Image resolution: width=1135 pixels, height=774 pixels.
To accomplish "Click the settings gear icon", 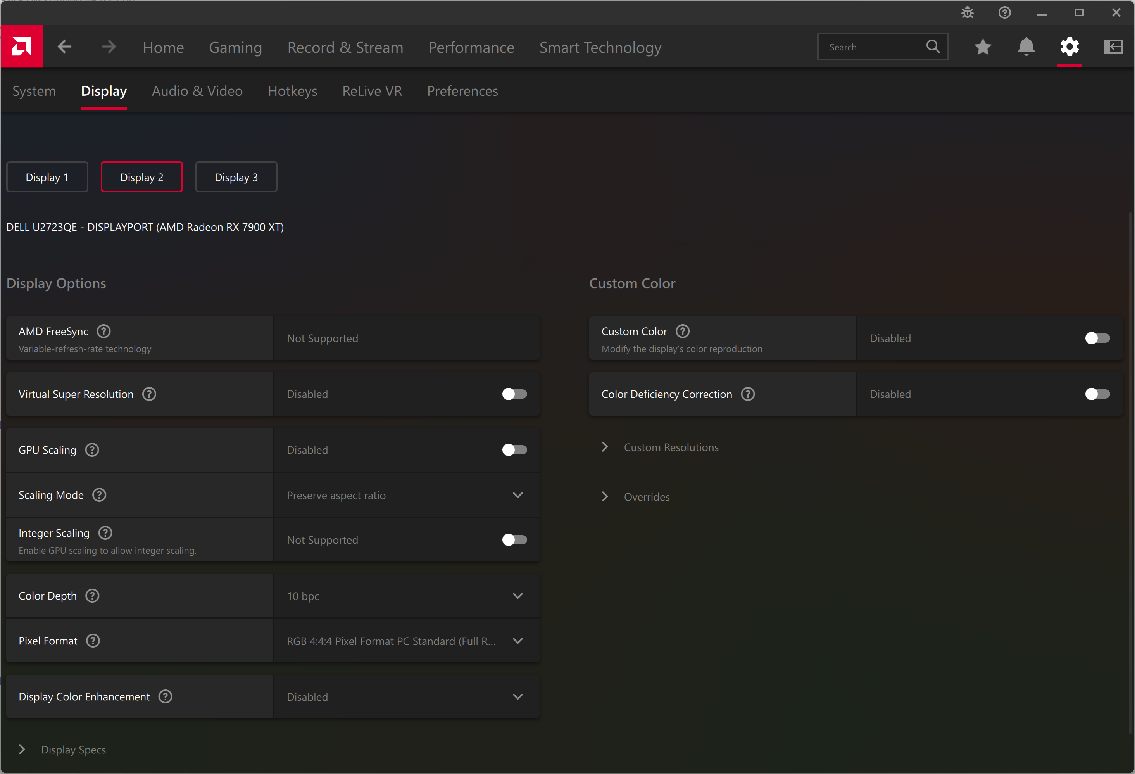I will click(x=1069, y=47).
